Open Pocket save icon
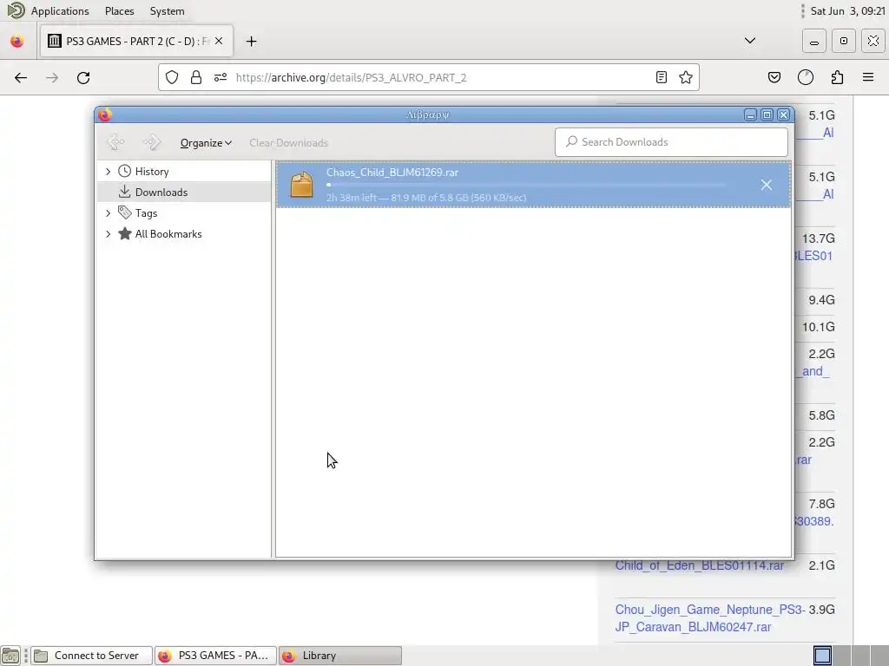 (x=774, y=77)
